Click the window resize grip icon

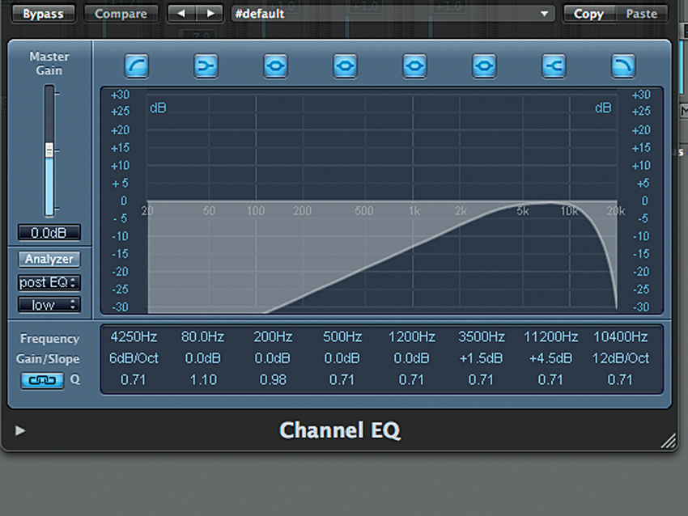click(669, 441)
